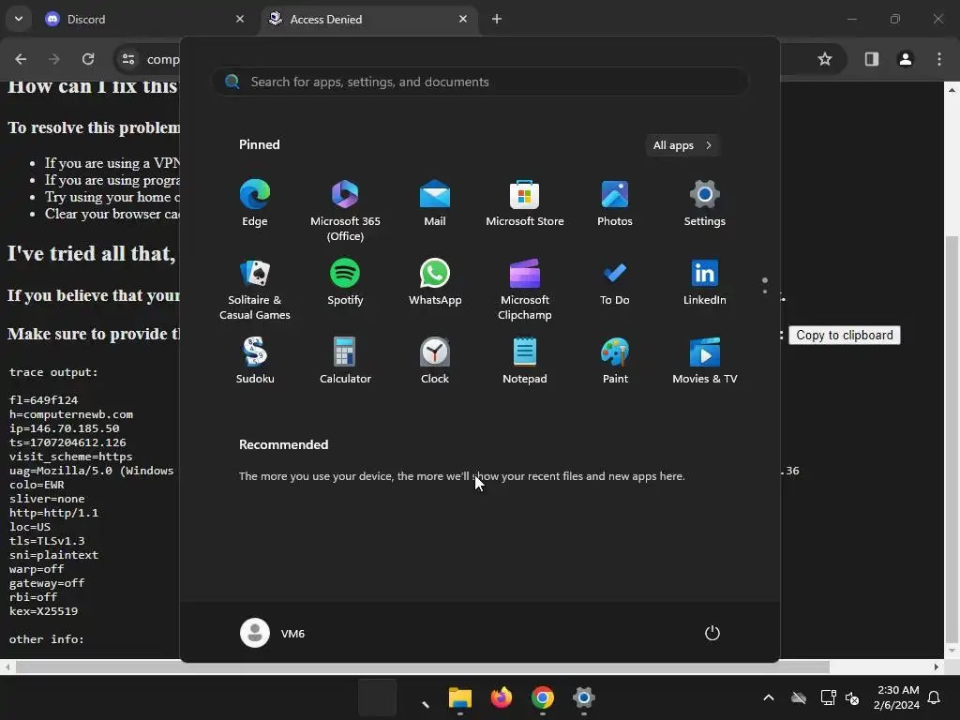Open Firefox from the taskbar
The height and width of the screenshot is (720, 960).
501,697
